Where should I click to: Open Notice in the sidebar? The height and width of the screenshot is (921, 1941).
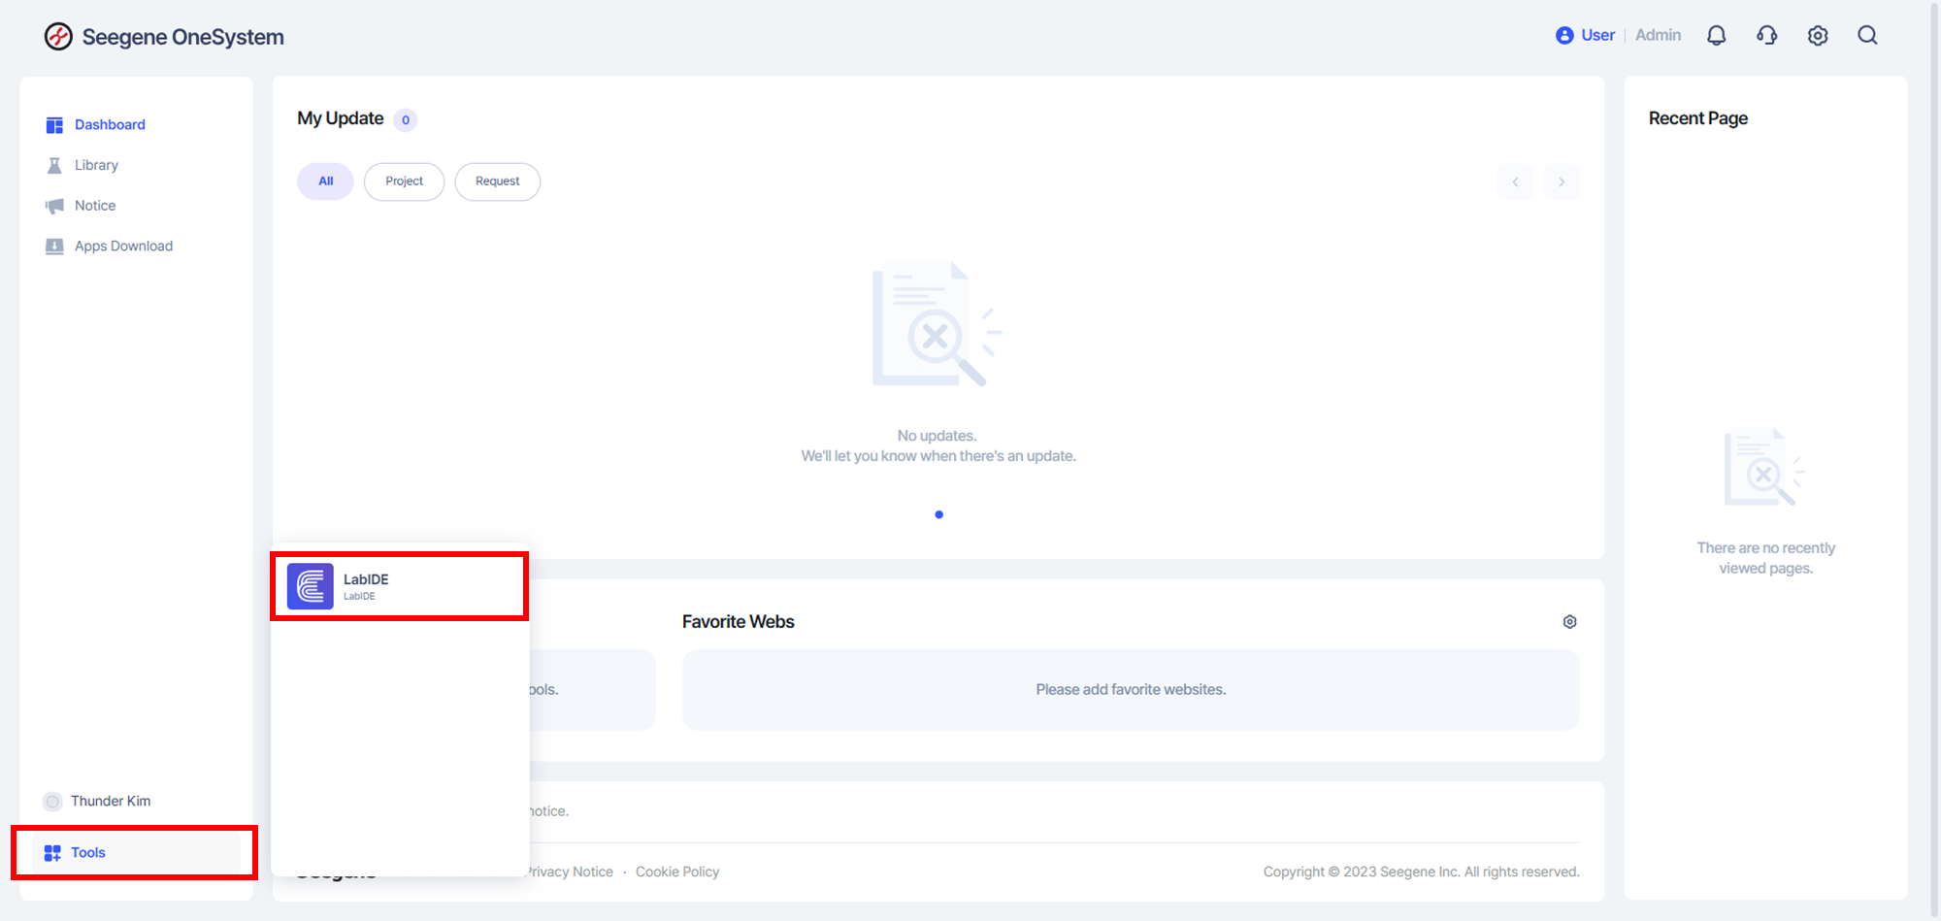(x=95, y=206)
